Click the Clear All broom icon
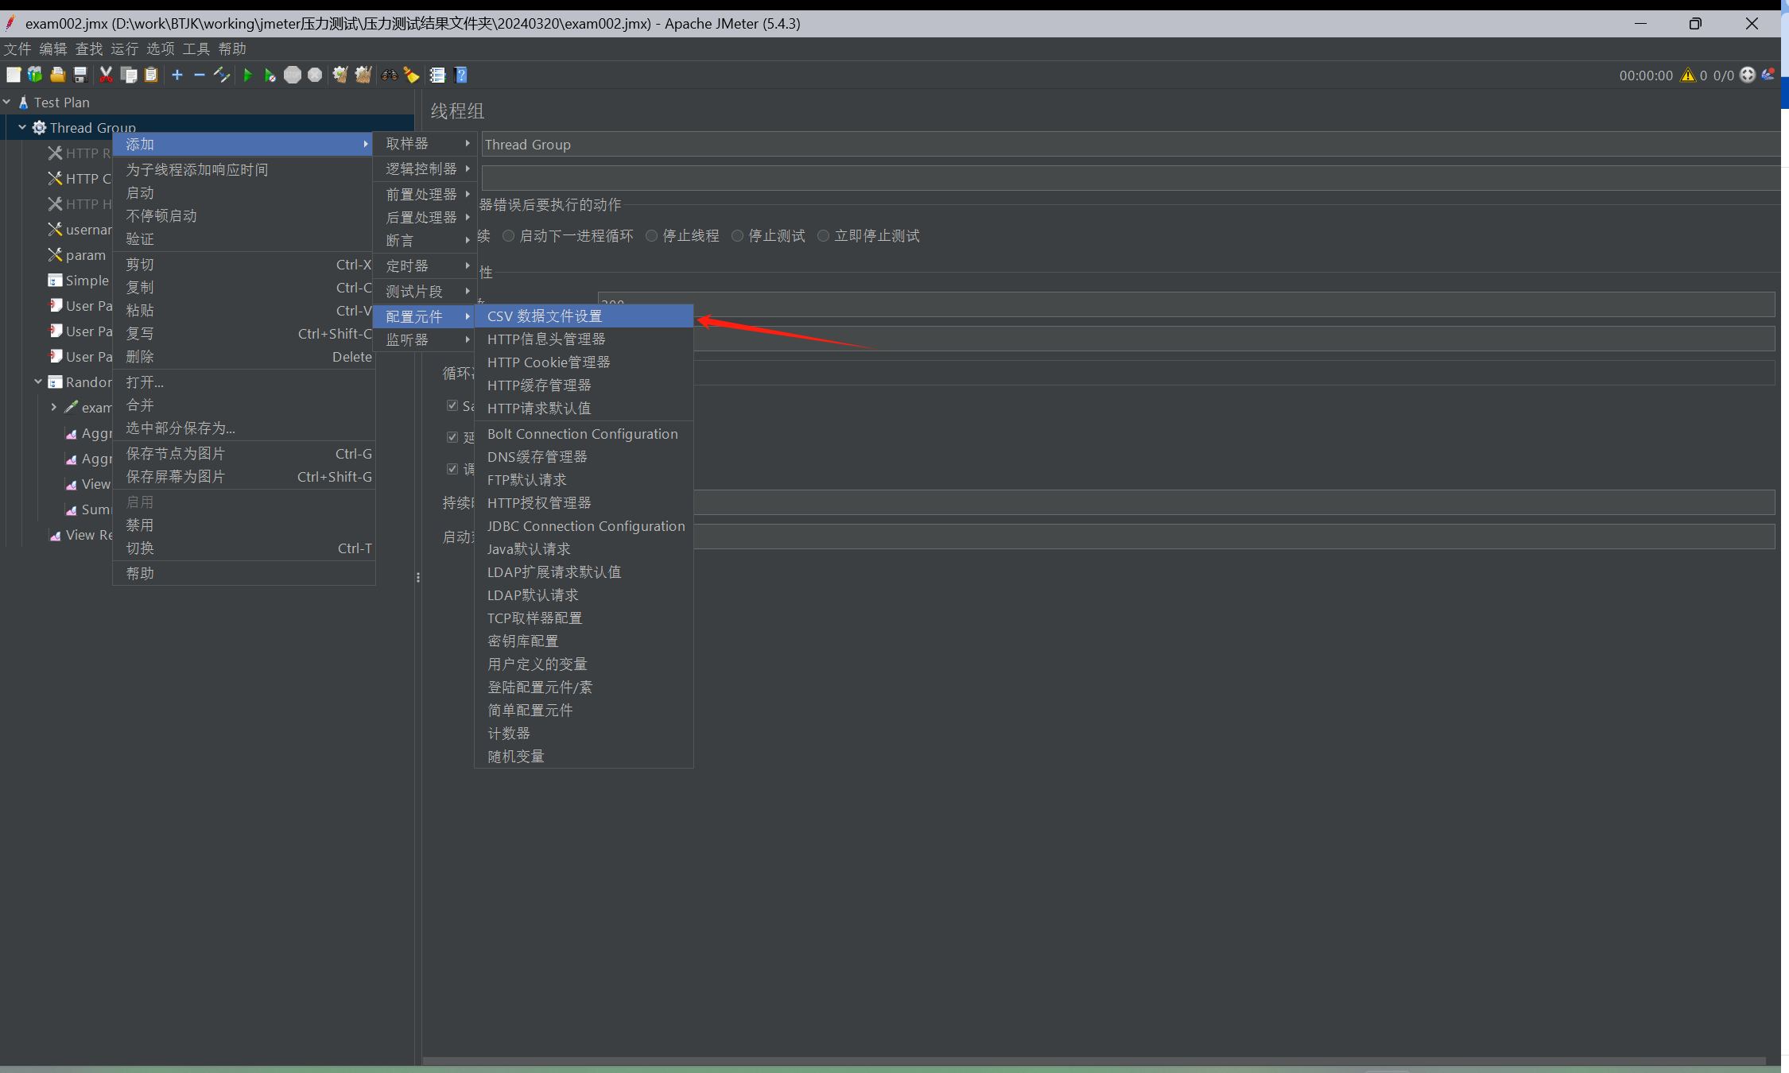This screenshot has width=1789, height=1073. [x=363, y=75]
